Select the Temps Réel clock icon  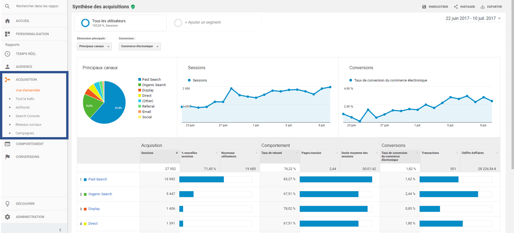[7, 54]
